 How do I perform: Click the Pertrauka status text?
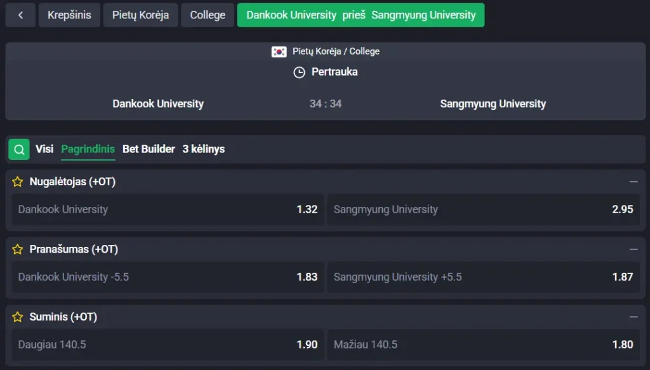(335, 72)
